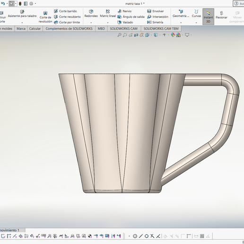
Task: Expand the Curvas dropdown arrow
Action: coord(196,23)
